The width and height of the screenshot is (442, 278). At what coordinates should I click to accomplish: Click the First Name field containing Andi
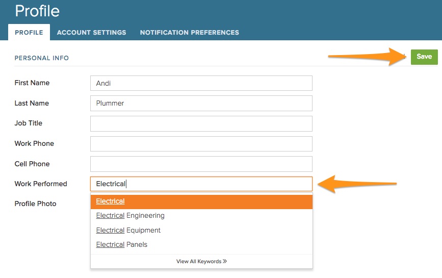coord(201,83)
